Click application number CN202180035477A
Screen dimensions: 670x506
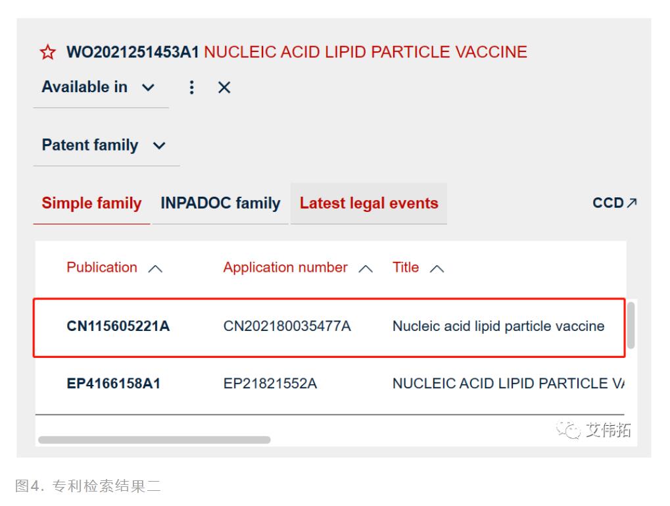287,326
